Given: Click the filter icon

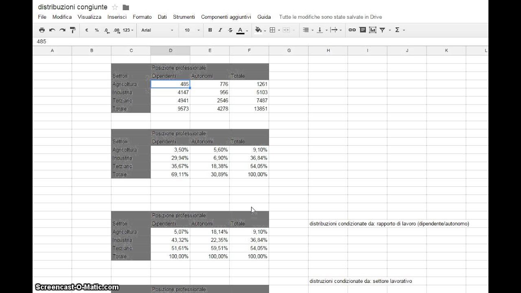Looking at the screenshot, I should click(x=383, y=30).
